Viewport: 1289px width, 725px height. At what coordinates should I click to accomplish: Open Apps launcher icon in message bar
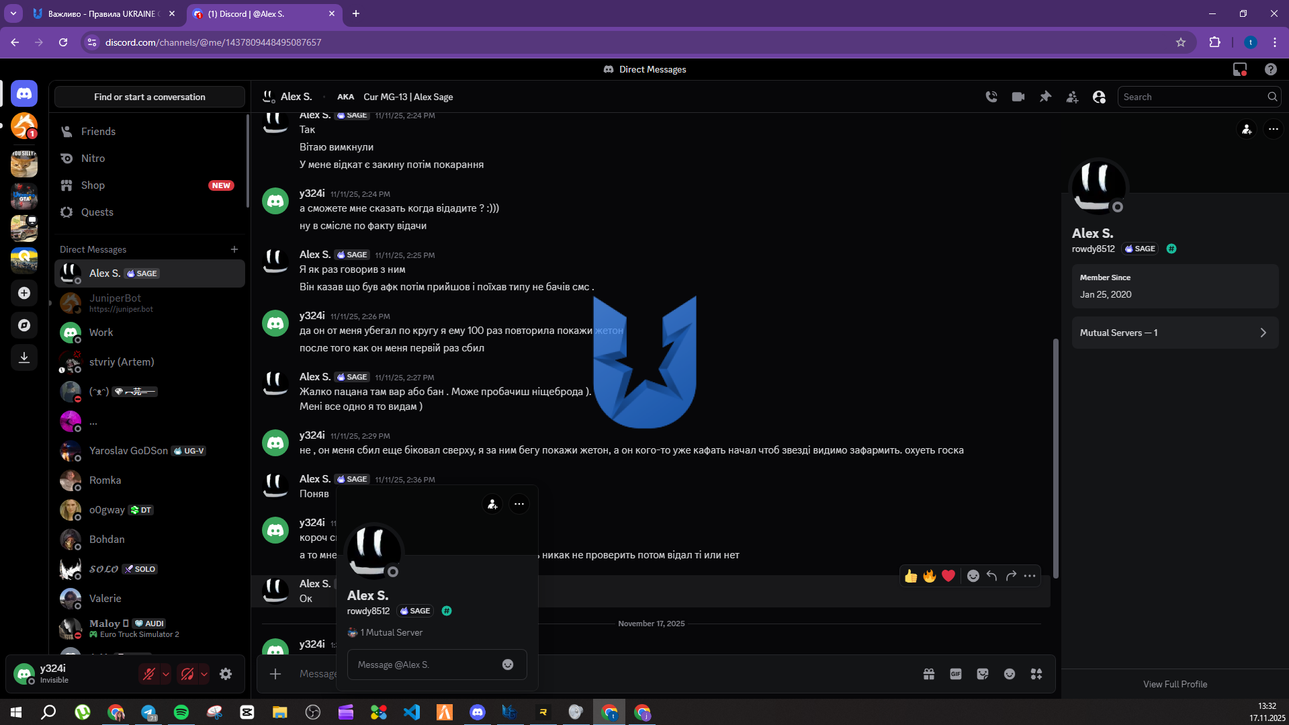(1036, 674)
